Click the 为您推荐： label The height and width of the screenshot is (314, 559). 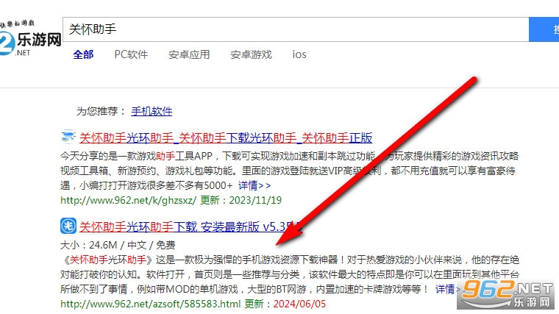click(x=102, y=111)
